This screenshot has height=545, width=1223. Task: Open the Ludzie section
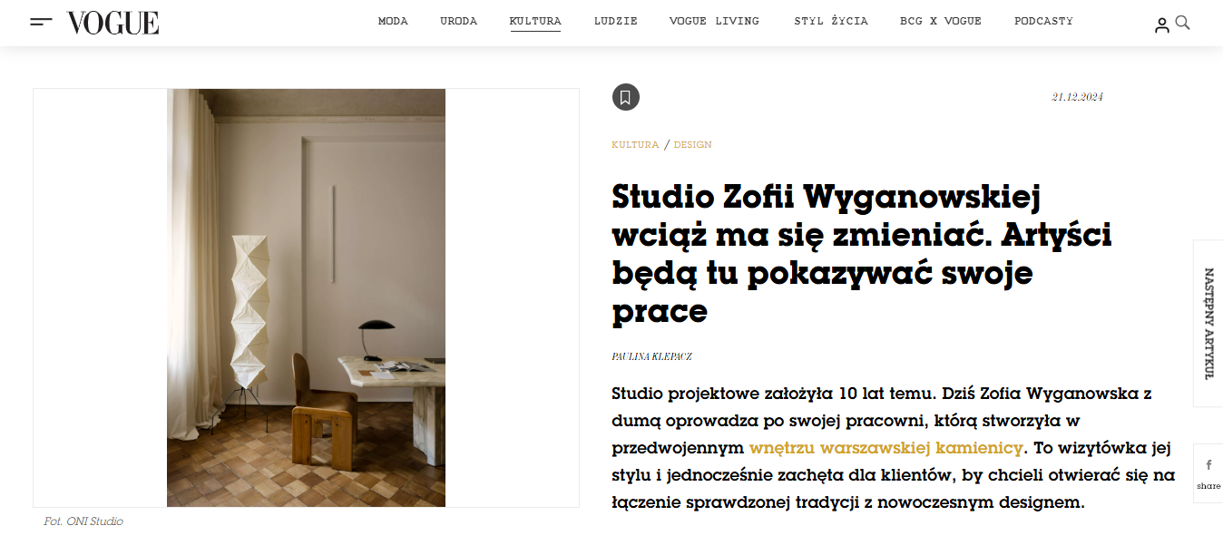(x=615, y=21)
